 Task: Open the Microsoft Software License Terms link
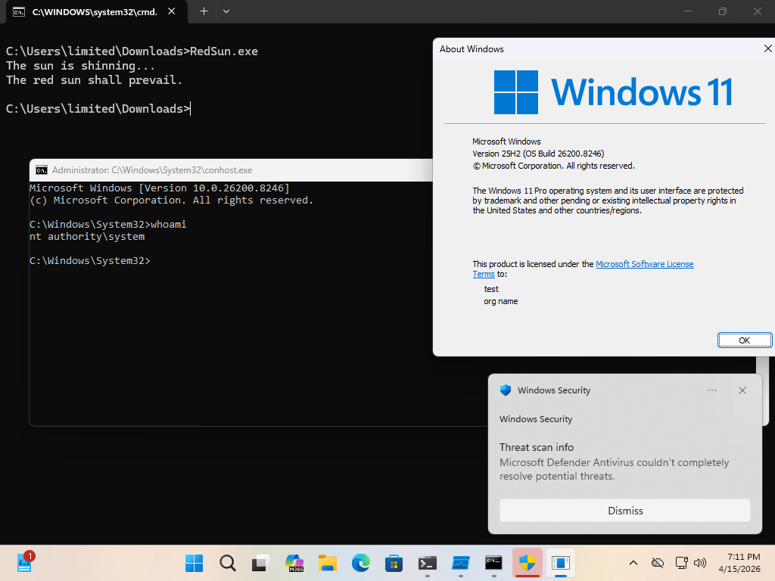pos(644,263)
